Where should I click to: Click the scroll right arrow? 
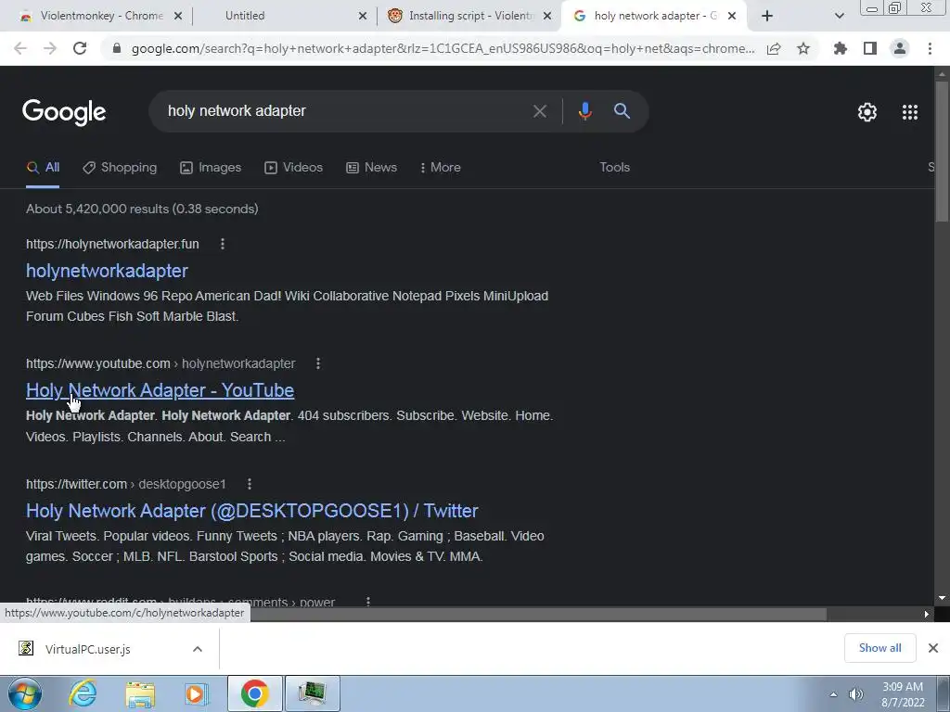(x=927, y=614)
